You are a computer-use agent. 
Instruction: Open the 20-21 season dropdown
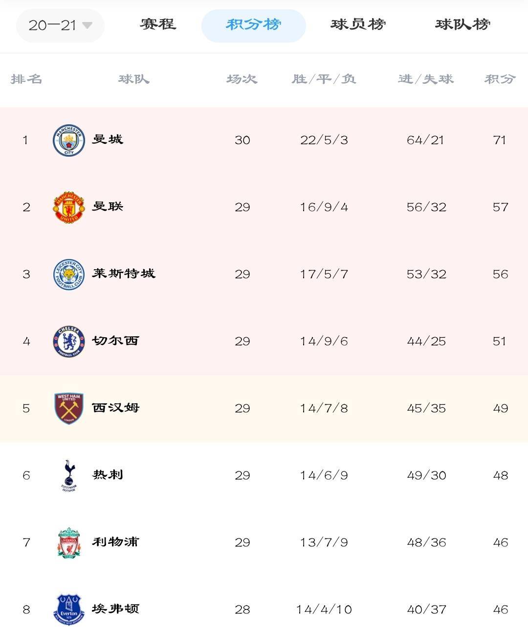(x=60, y=25)
